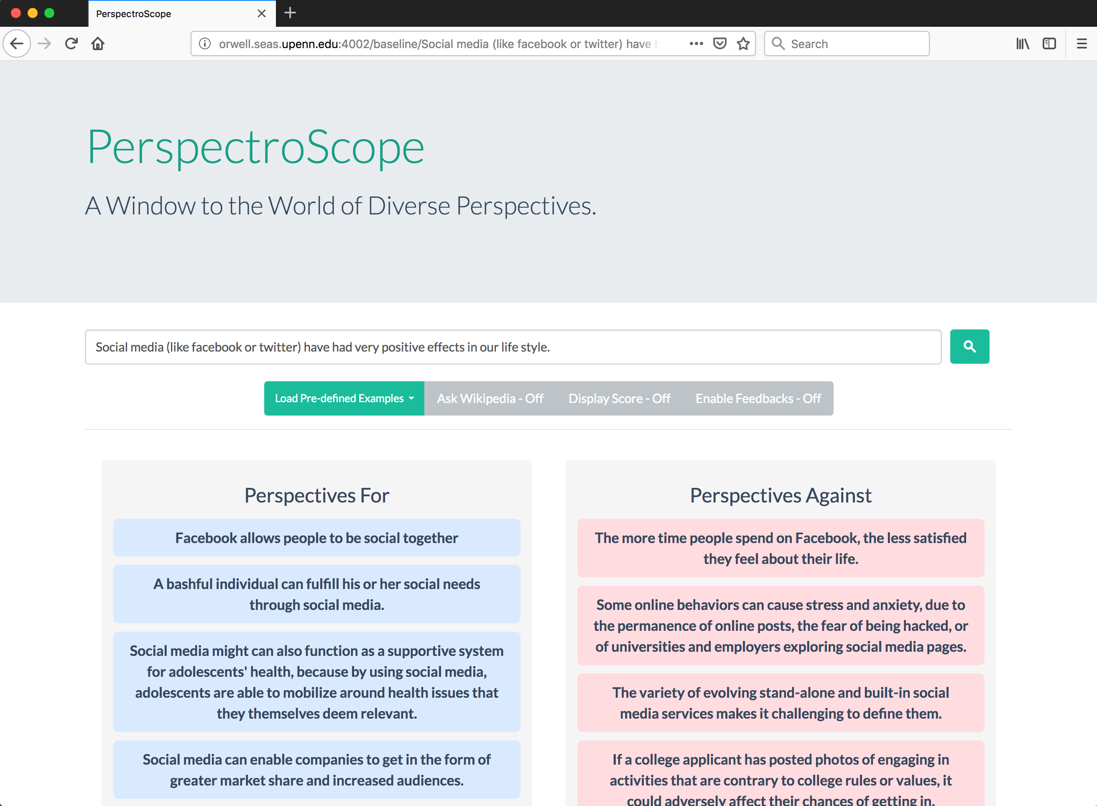1097x806 pixels.
Task: Click the Perspectives Against heading
Action: pos(781,495)
